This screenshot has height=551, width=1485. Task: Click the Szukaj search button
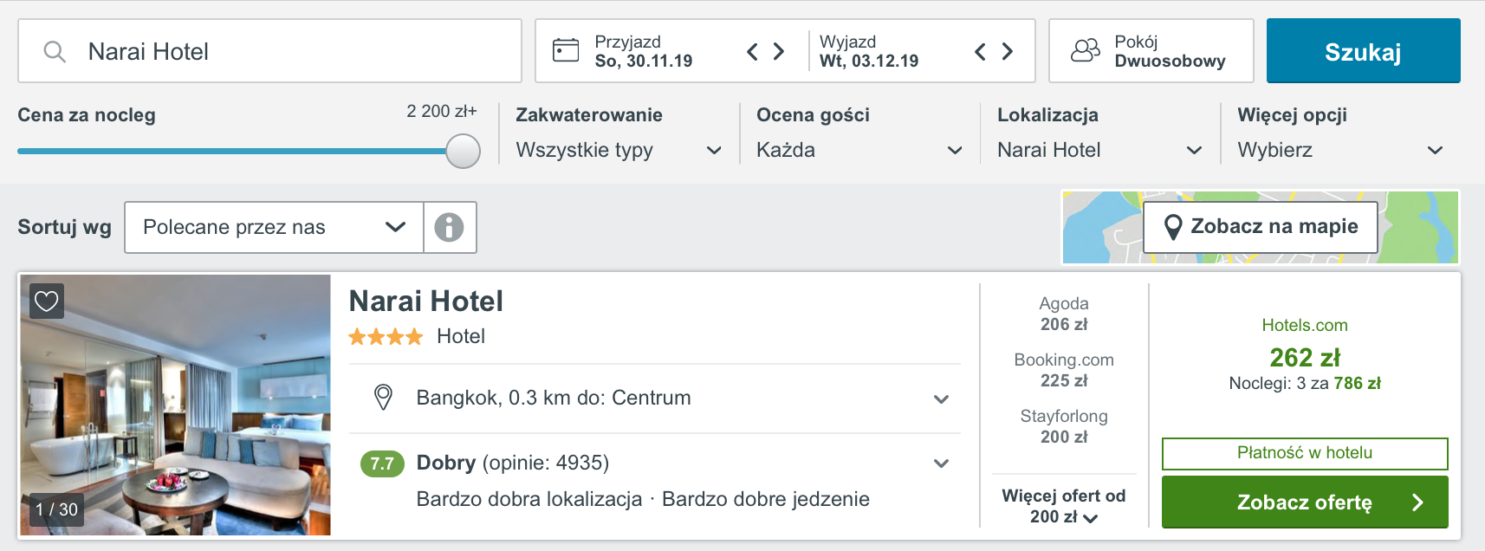(1363, 51)
